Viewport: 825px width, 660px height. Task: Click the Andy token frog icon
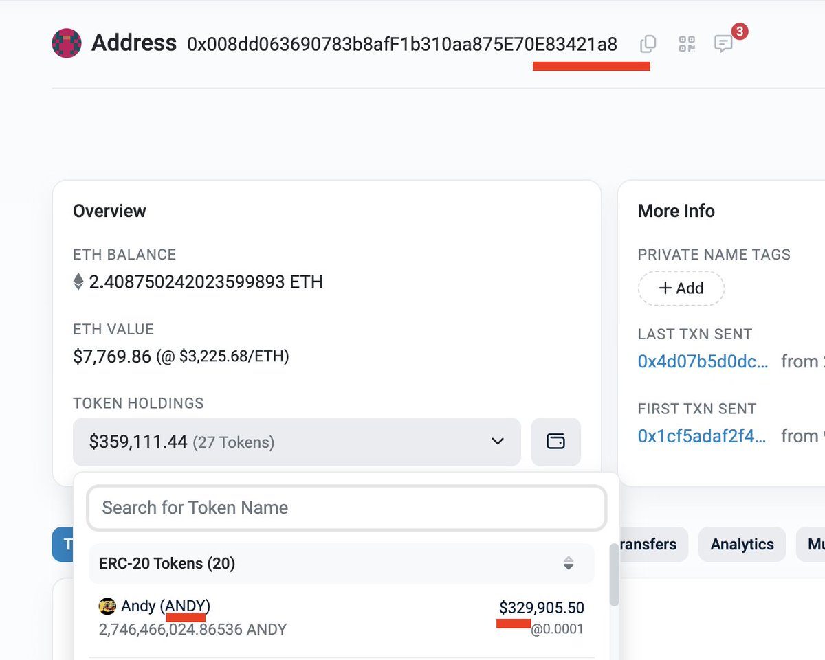point(107,606)
